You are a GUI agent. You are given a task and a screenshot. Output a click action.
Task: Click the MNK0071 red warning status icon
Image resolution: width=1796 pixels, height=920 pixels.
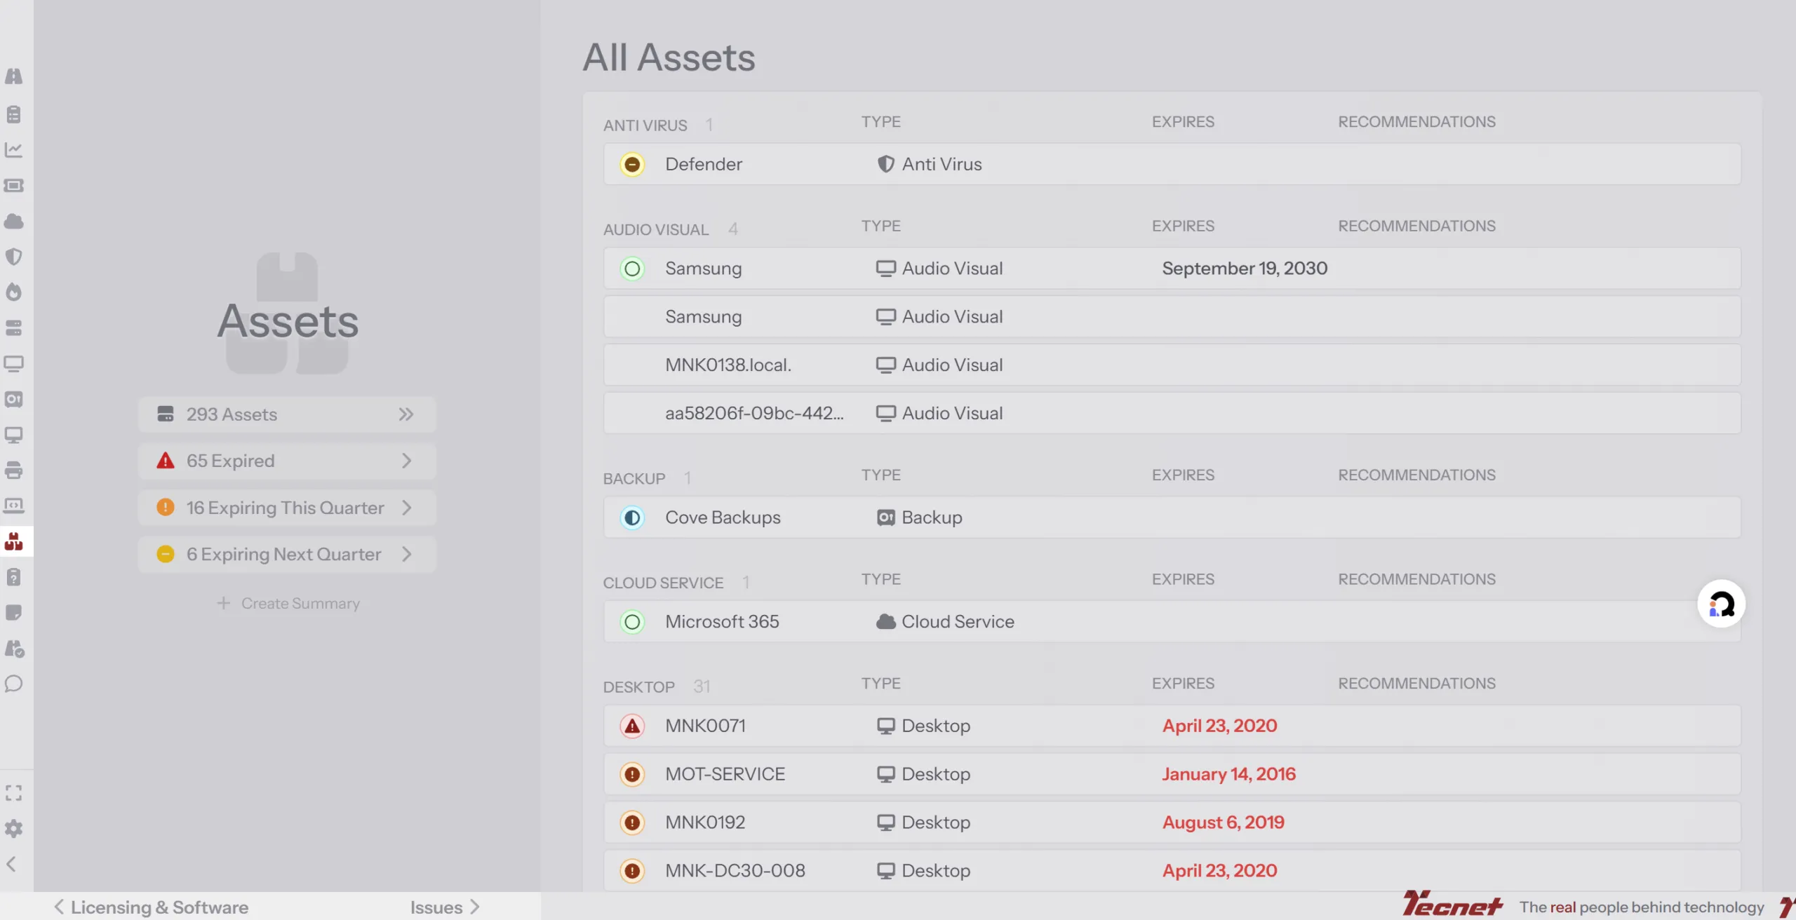click(x=632, y=726)
